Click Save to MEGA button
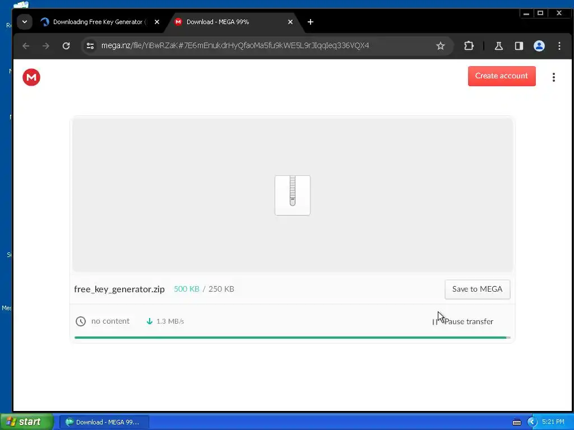The image size is (574, 430). pos(477,289)
